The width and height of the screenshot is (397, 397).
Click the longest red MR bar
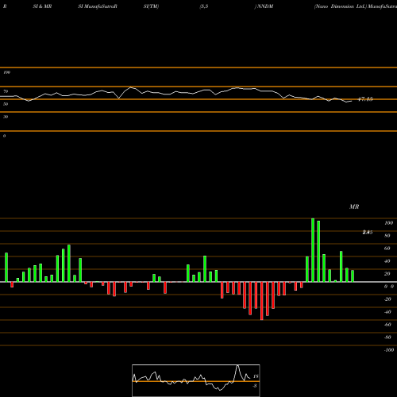[x=262, y=301]
